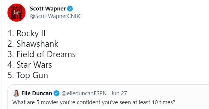Image resolution: width=209 pixels, height=109 pixels.
Task: Open the quoted tweet's question text
Action: click(94, 102)
